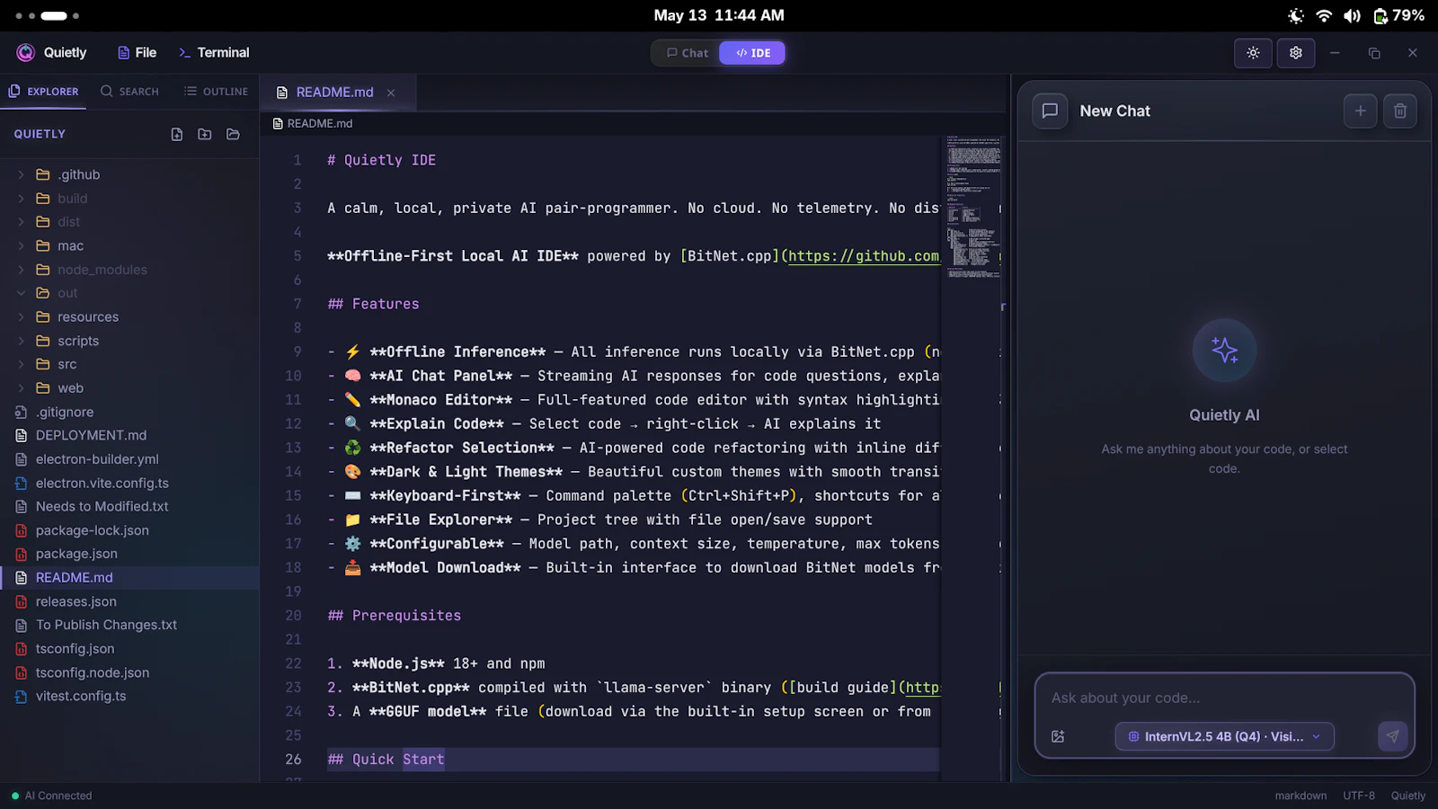Open the system Wi-Fi indicator

tap(1324, 16)
